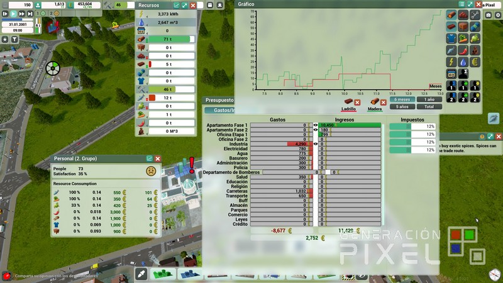Adjust the second Impuestos tax slider
503x283 pixels.
[x=412, y=134]
